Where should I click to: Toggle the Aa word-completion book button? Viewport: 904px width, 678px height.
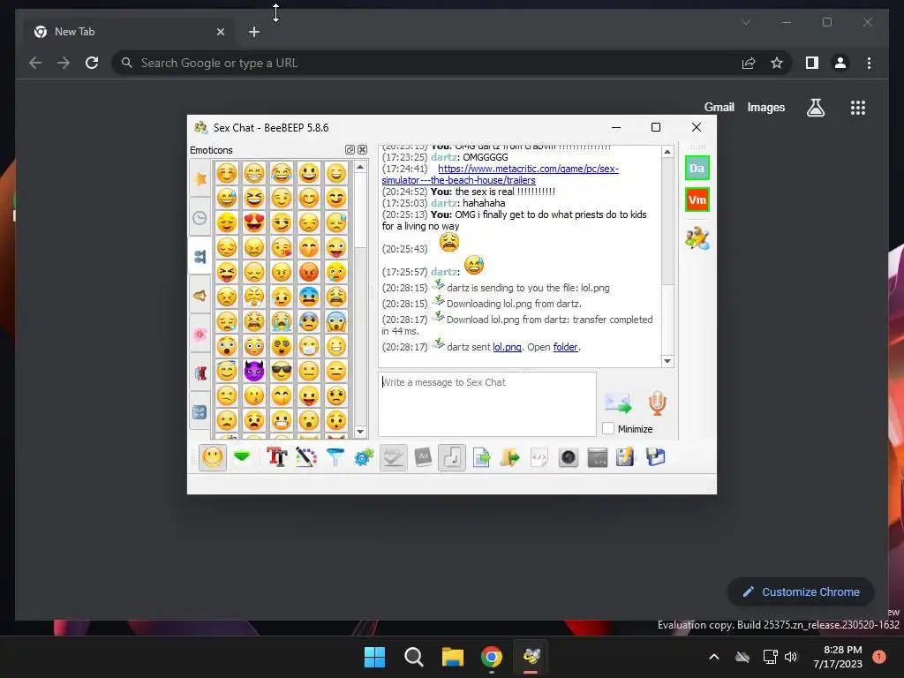[x=423, y=458]
